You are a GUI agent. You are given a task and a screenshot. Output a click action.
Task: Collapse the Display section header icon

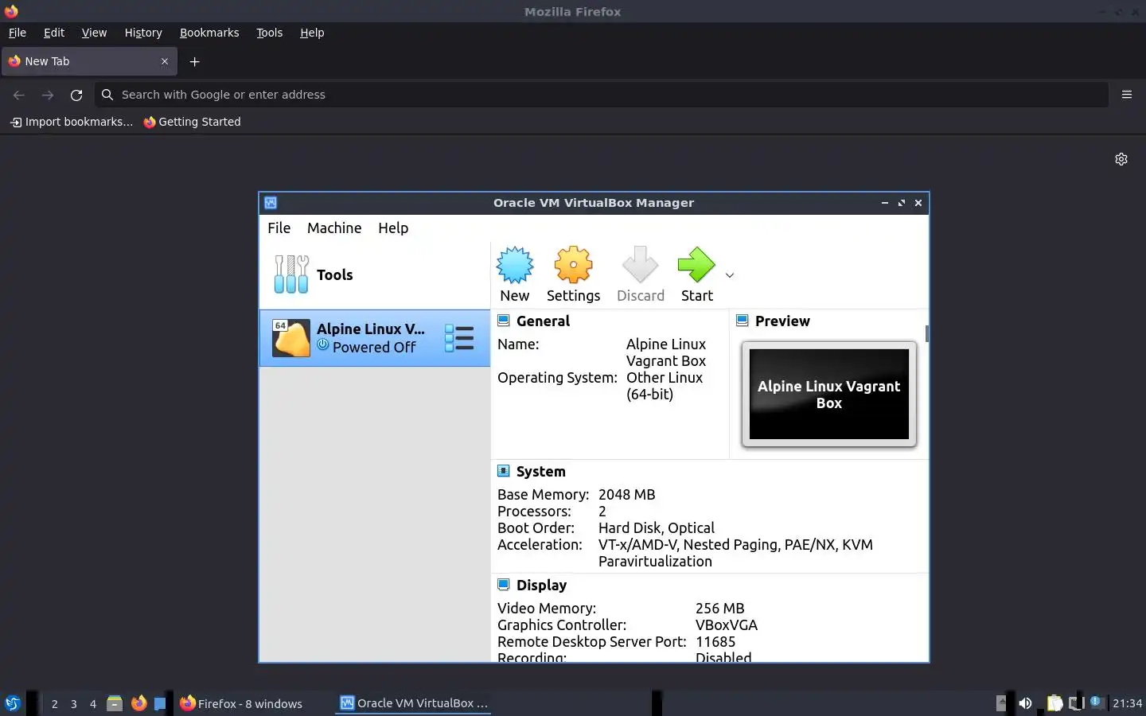point(504,585)
